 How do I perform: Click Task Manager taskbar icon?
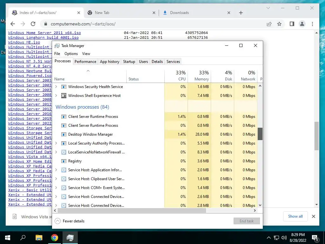(x=70, y=238)
